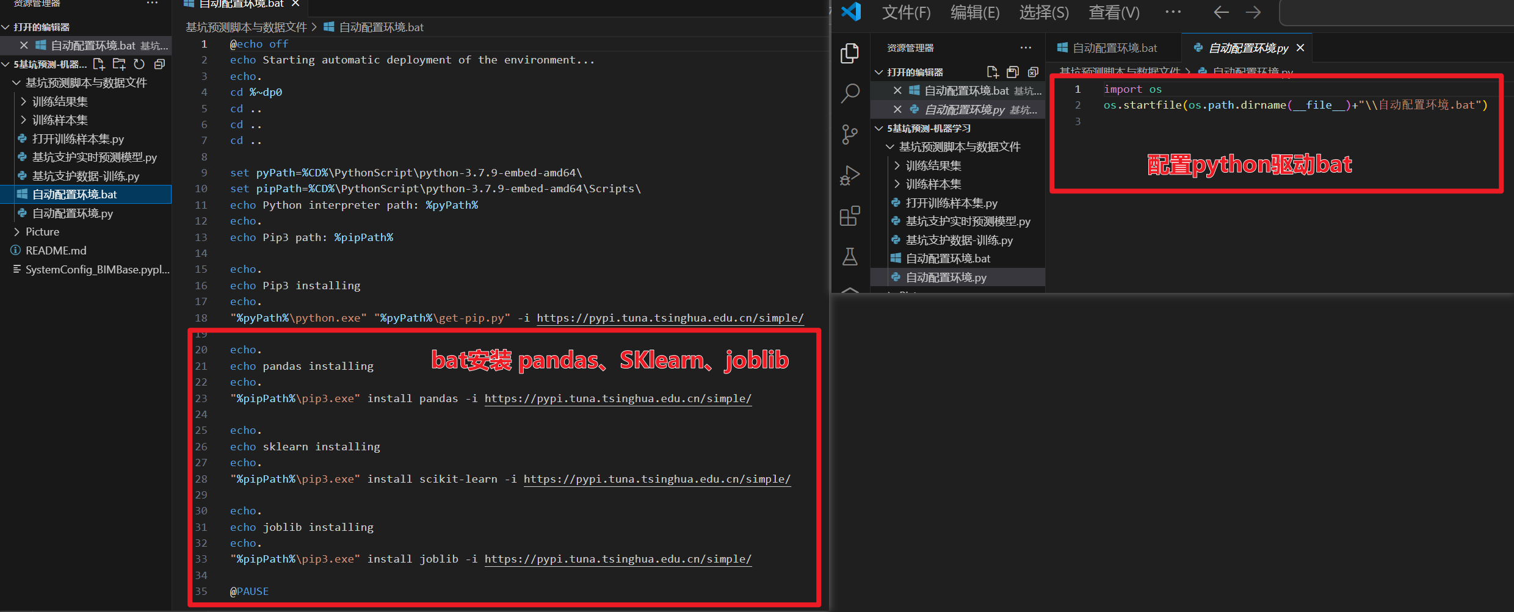Open 基坑支护数据-训练.py in right window tree
1514x612 pixels.
pyautogui.click(x=959, y=240)
